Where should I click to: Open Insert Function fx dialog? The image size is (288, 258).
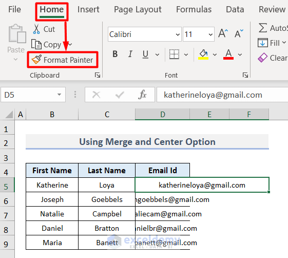tap(142, 95)
